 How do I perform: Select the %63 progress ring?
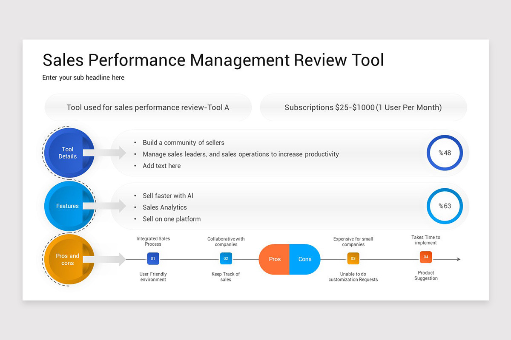coord(445,206)
